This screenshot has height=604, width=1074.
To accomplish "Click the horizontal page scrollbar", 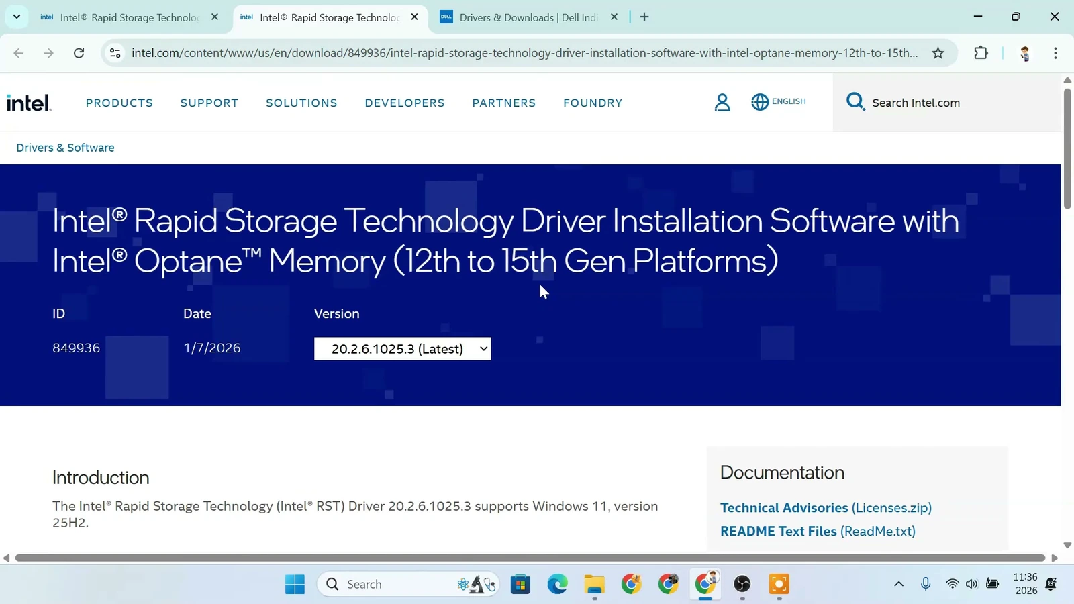I will [x=530, y=558].
